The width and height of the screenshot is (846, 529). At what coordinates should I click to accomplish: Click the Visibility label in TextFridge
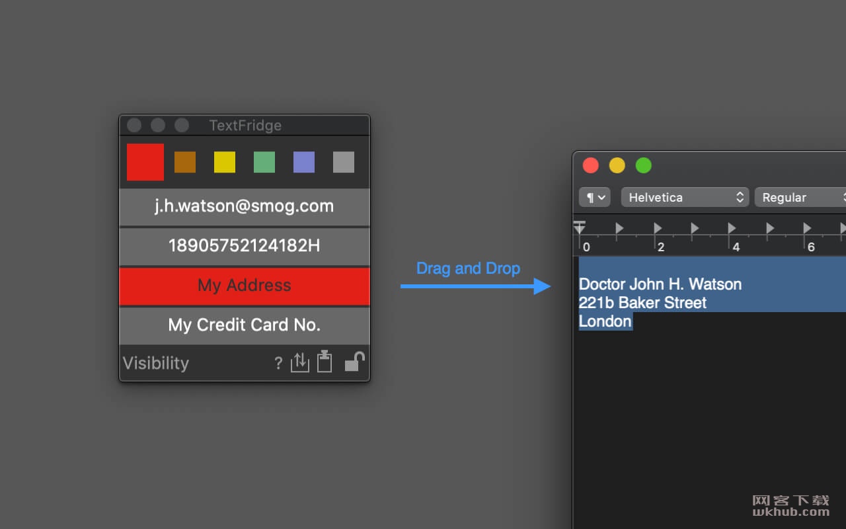(x=156, y=363)
